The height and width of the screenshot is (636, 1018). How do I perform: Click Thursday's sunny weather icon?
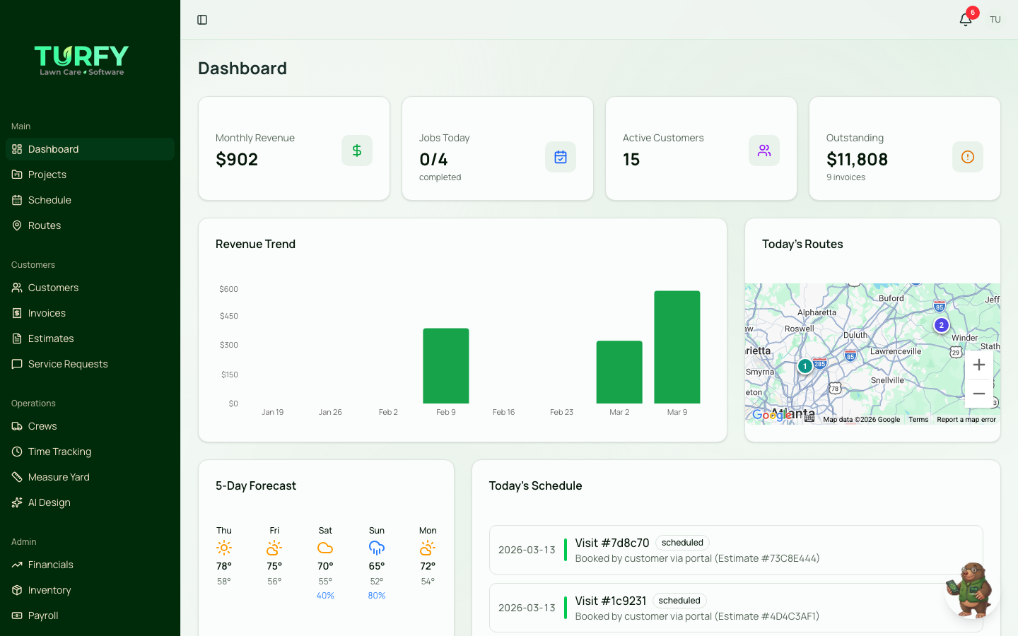(x=224, y=548)
